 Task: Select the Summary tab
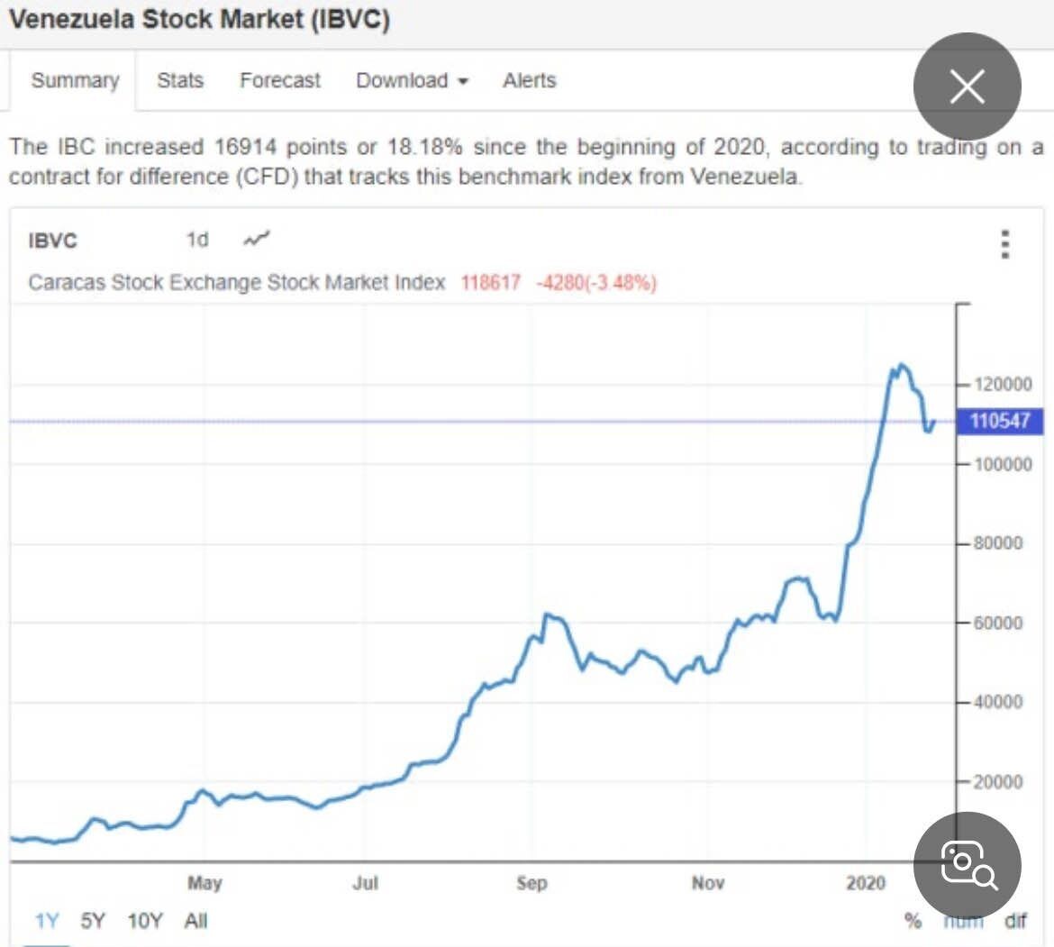click(75, 80)
